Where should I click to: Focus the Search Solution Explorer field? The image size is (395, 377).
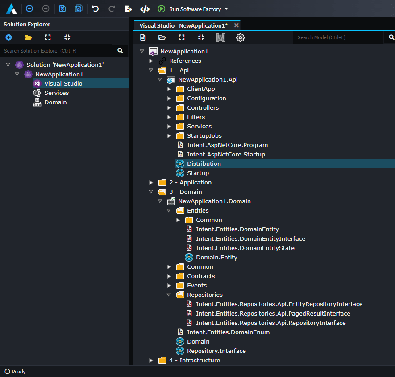56,51
